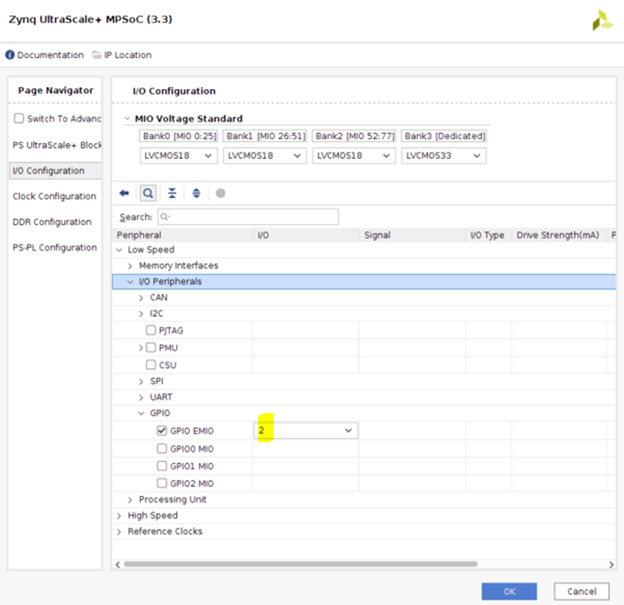Expand the CAN node
The height and width of the screenshot is (605, 624).
(141, 297)
